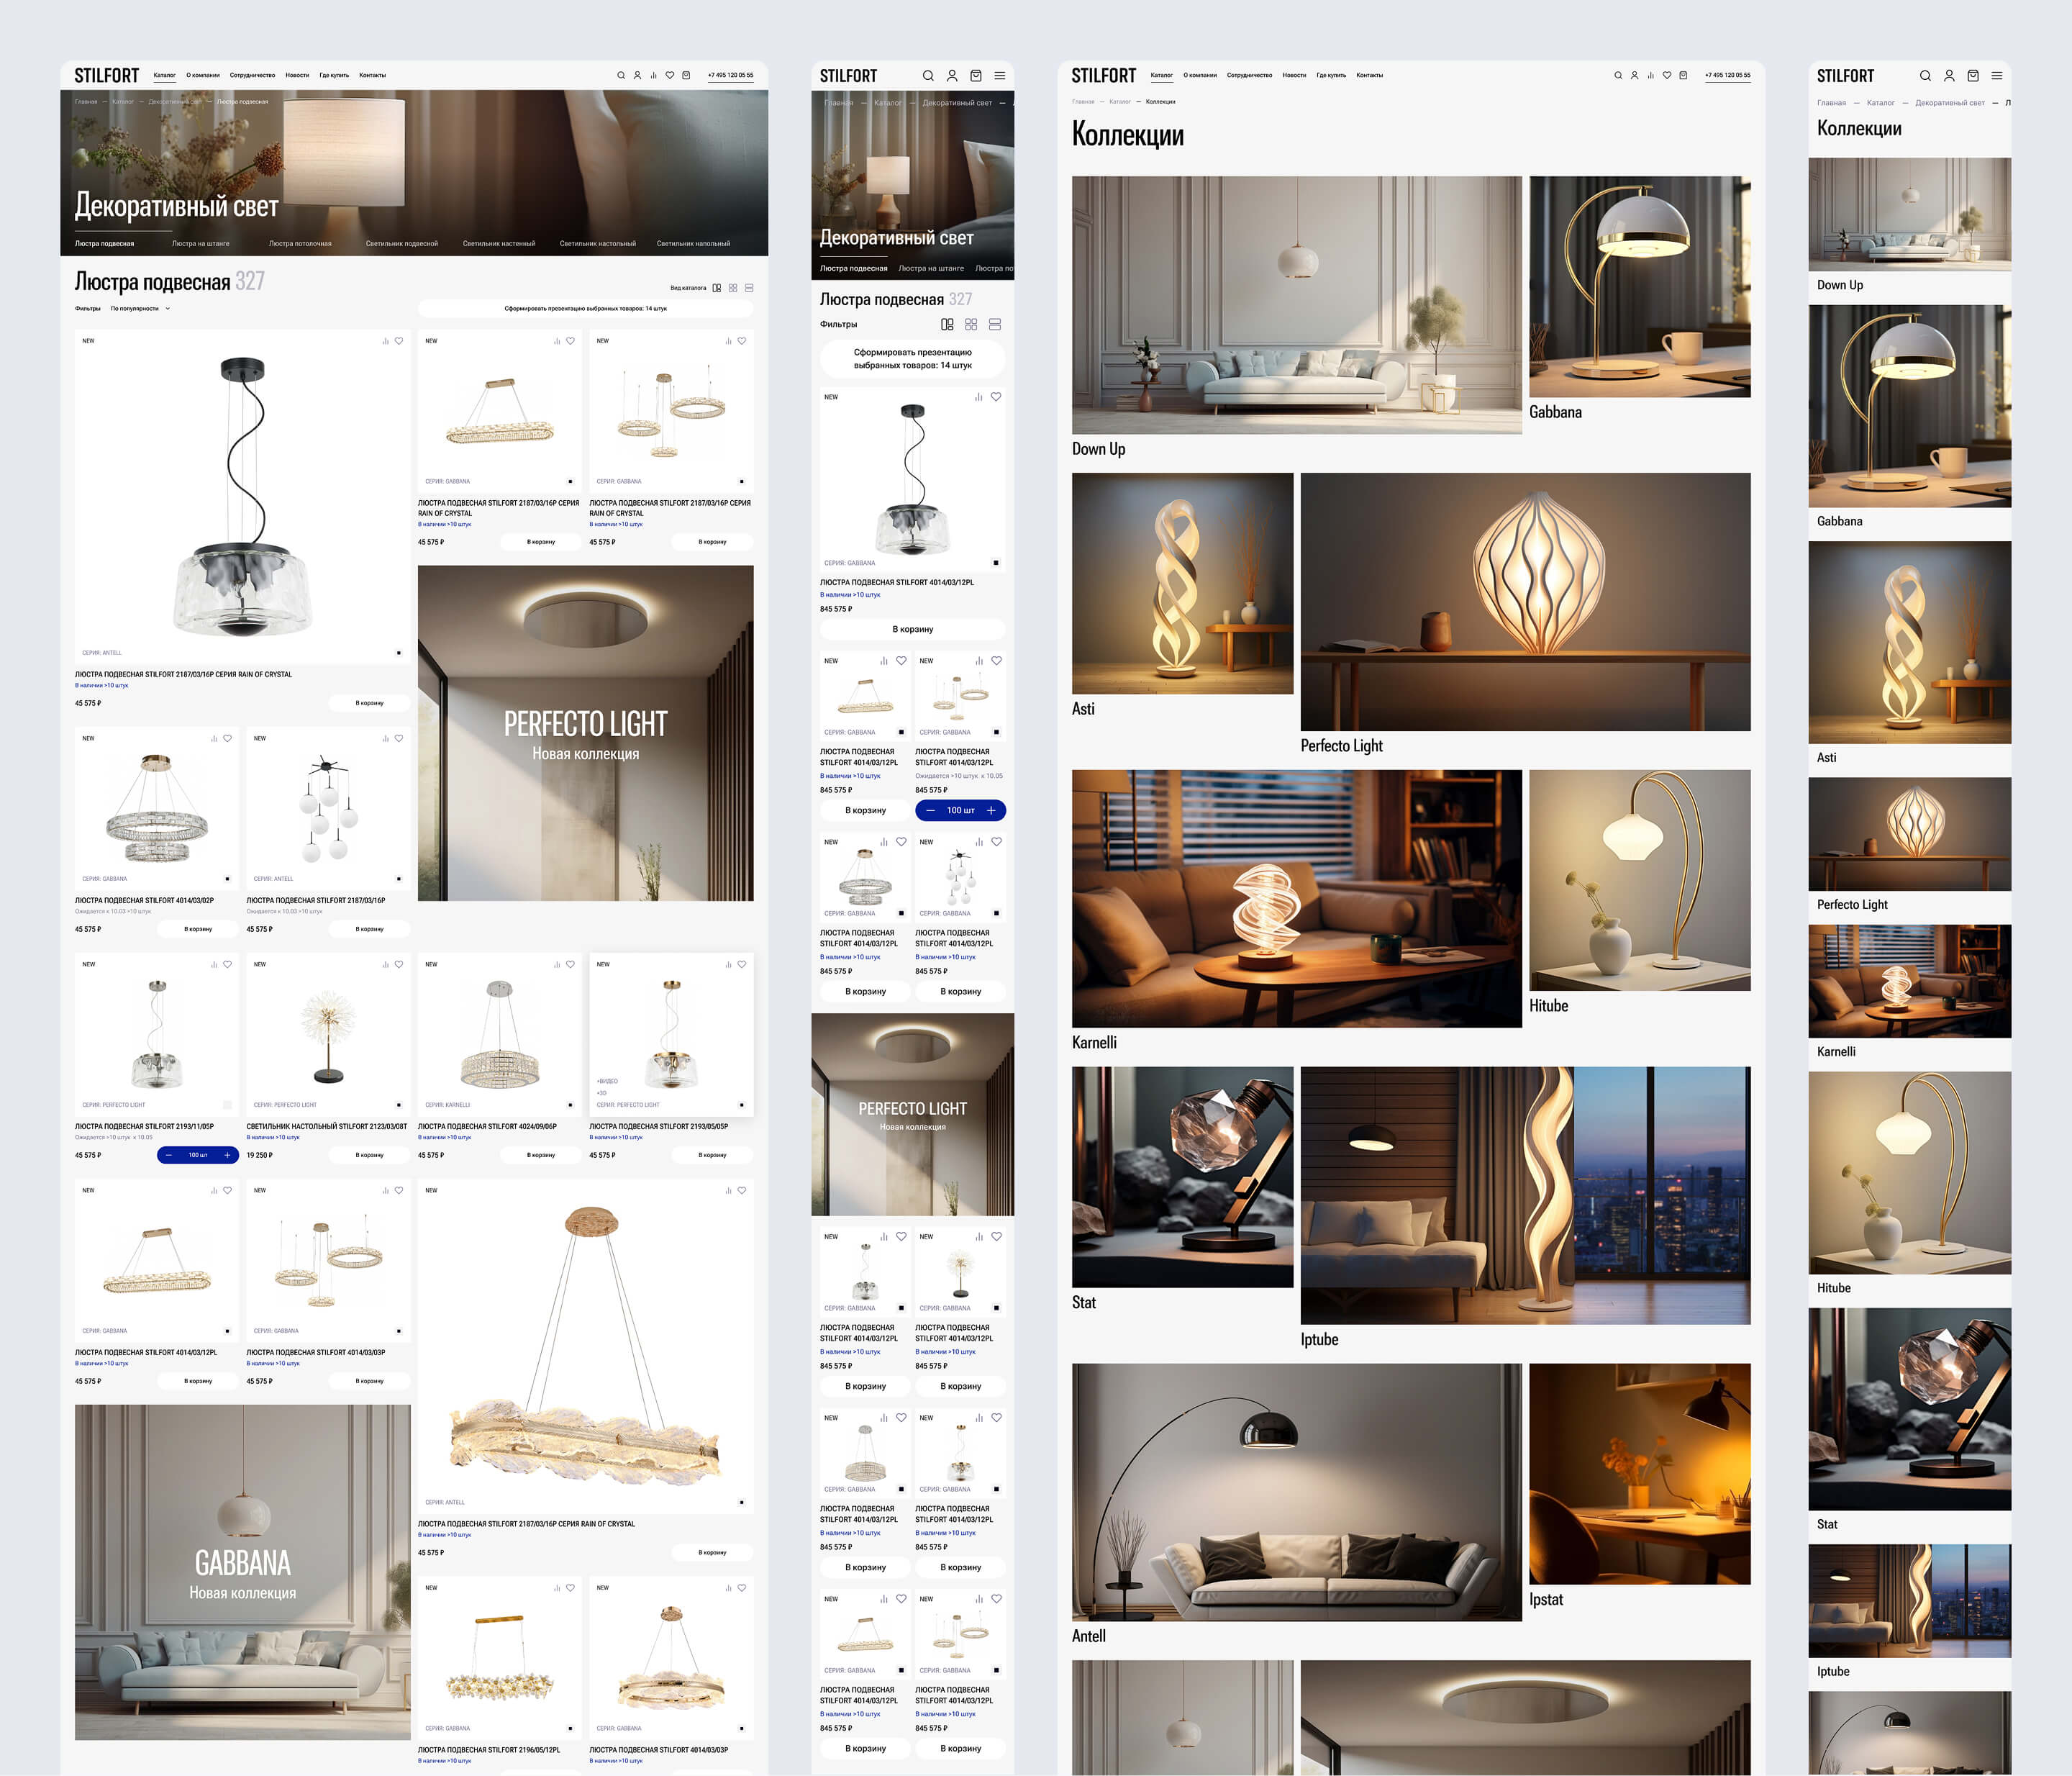Open the user account icon in the mobile catalog header

952,76
